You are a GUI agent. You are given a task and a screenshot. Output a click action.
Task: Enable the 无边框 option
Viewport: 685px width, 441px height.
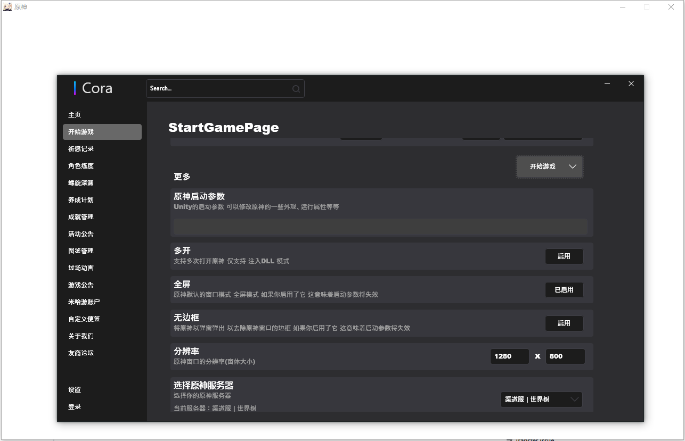point(564,323)
